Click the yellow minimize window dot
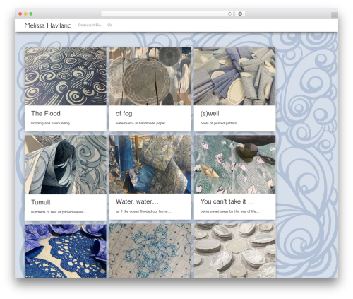 (25, 14)
